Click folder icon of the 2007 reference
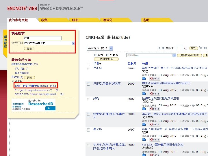The image size is (208, 156). coord(144,109)
